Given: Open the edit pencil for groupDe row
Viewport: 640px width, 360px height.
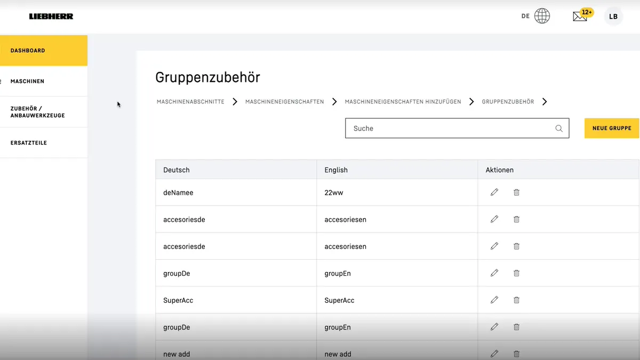Looking at the screenshot, I should point(494,273).
